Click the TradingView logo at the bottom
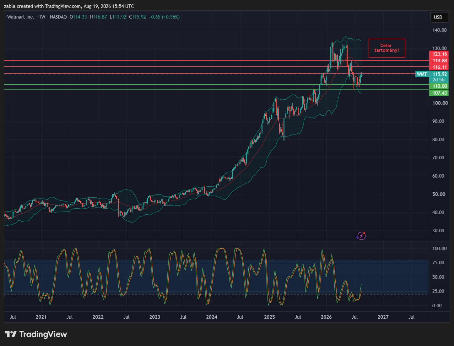 (x=36, y=334)
